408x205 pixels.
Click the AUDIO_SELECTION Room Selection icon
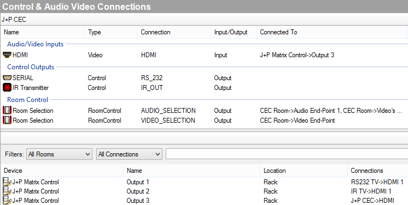point(7,110)
